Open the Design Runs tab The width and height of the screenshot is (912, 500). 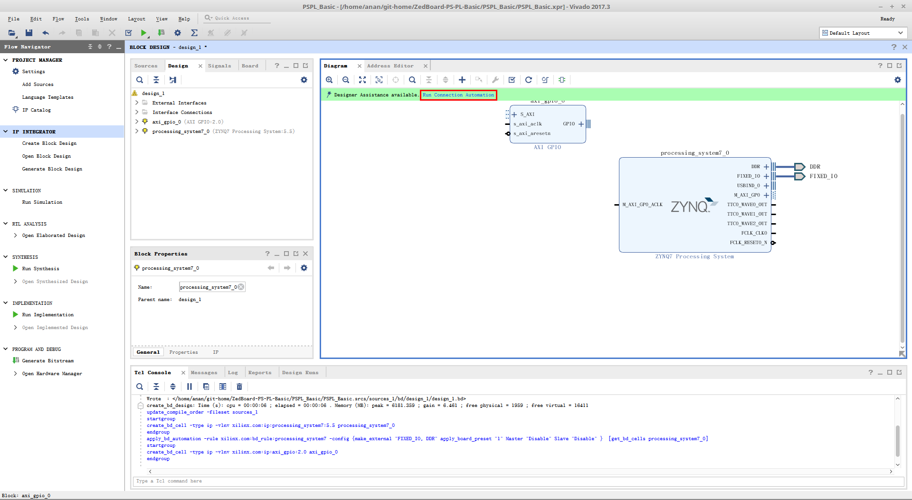[x=300, y=373]
